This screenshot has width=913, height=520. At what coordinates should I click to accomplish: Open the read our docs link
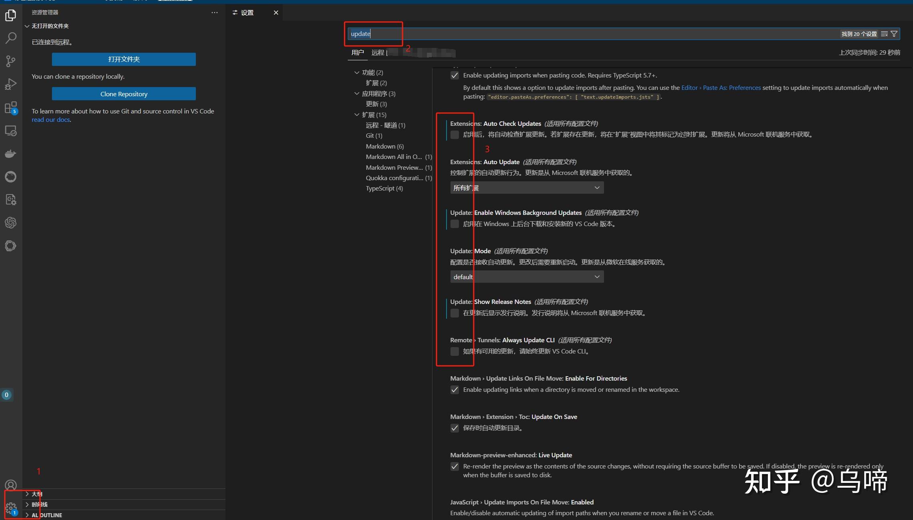tap(50, 119)
